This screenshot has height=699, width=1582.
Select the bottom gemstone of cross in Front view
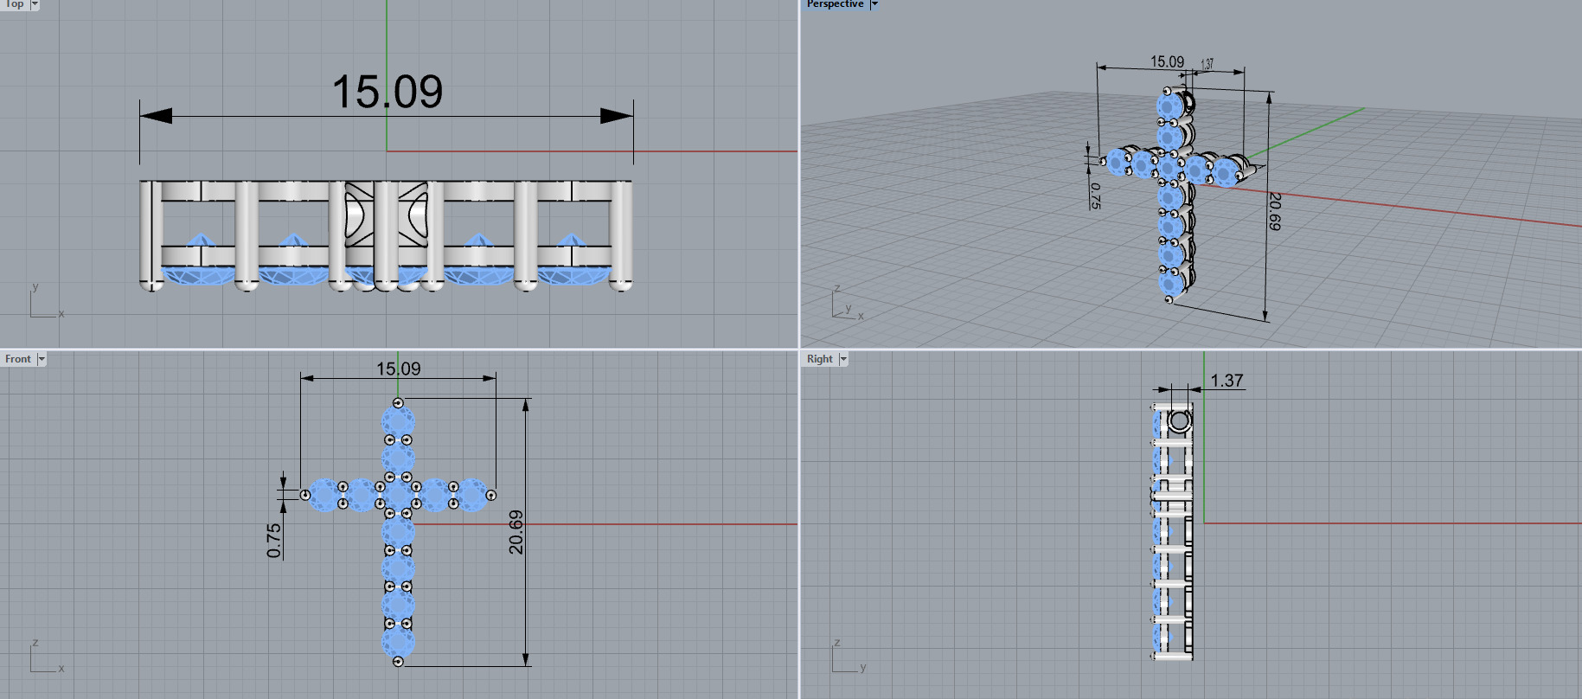point(398,643)
